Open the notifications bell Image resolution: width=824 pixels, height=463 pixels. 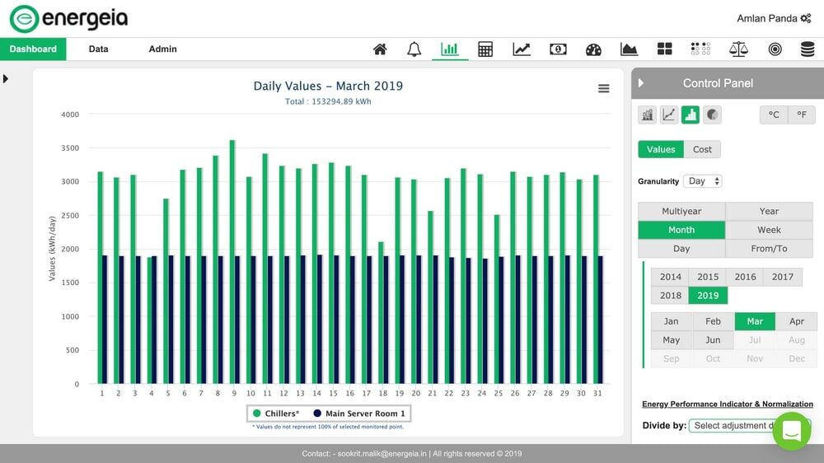(414, 49)
